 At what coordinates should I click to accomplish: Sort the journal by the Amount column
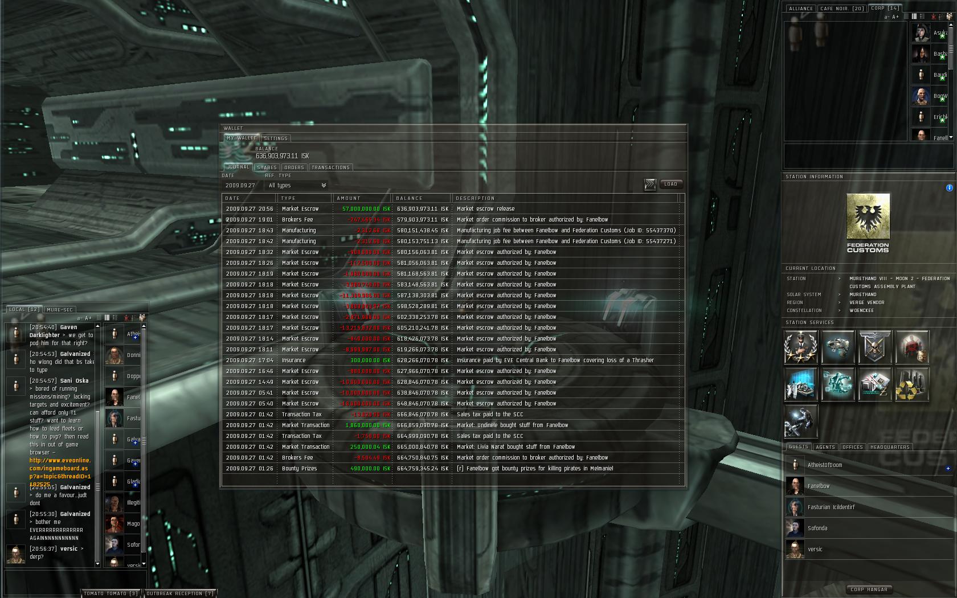pyautogui.click(x=362, y=198)
